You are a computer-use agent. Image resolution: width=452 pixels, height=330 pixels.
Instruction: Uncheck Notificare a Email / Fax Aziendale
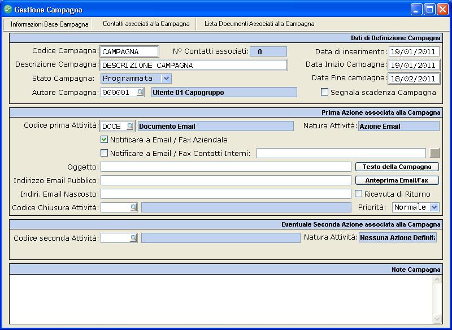[x=104, y=140]
